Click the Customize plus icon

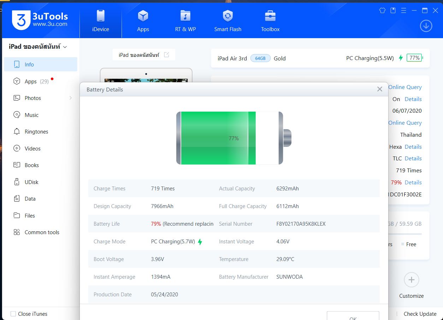[x=411, y=280]
